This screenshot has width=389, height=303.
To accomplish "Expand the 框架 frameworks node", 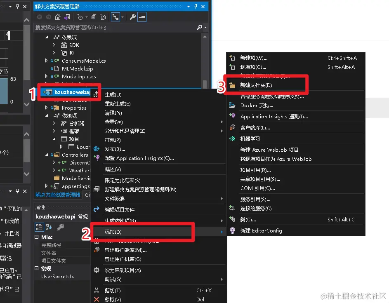I will (54, 131).
